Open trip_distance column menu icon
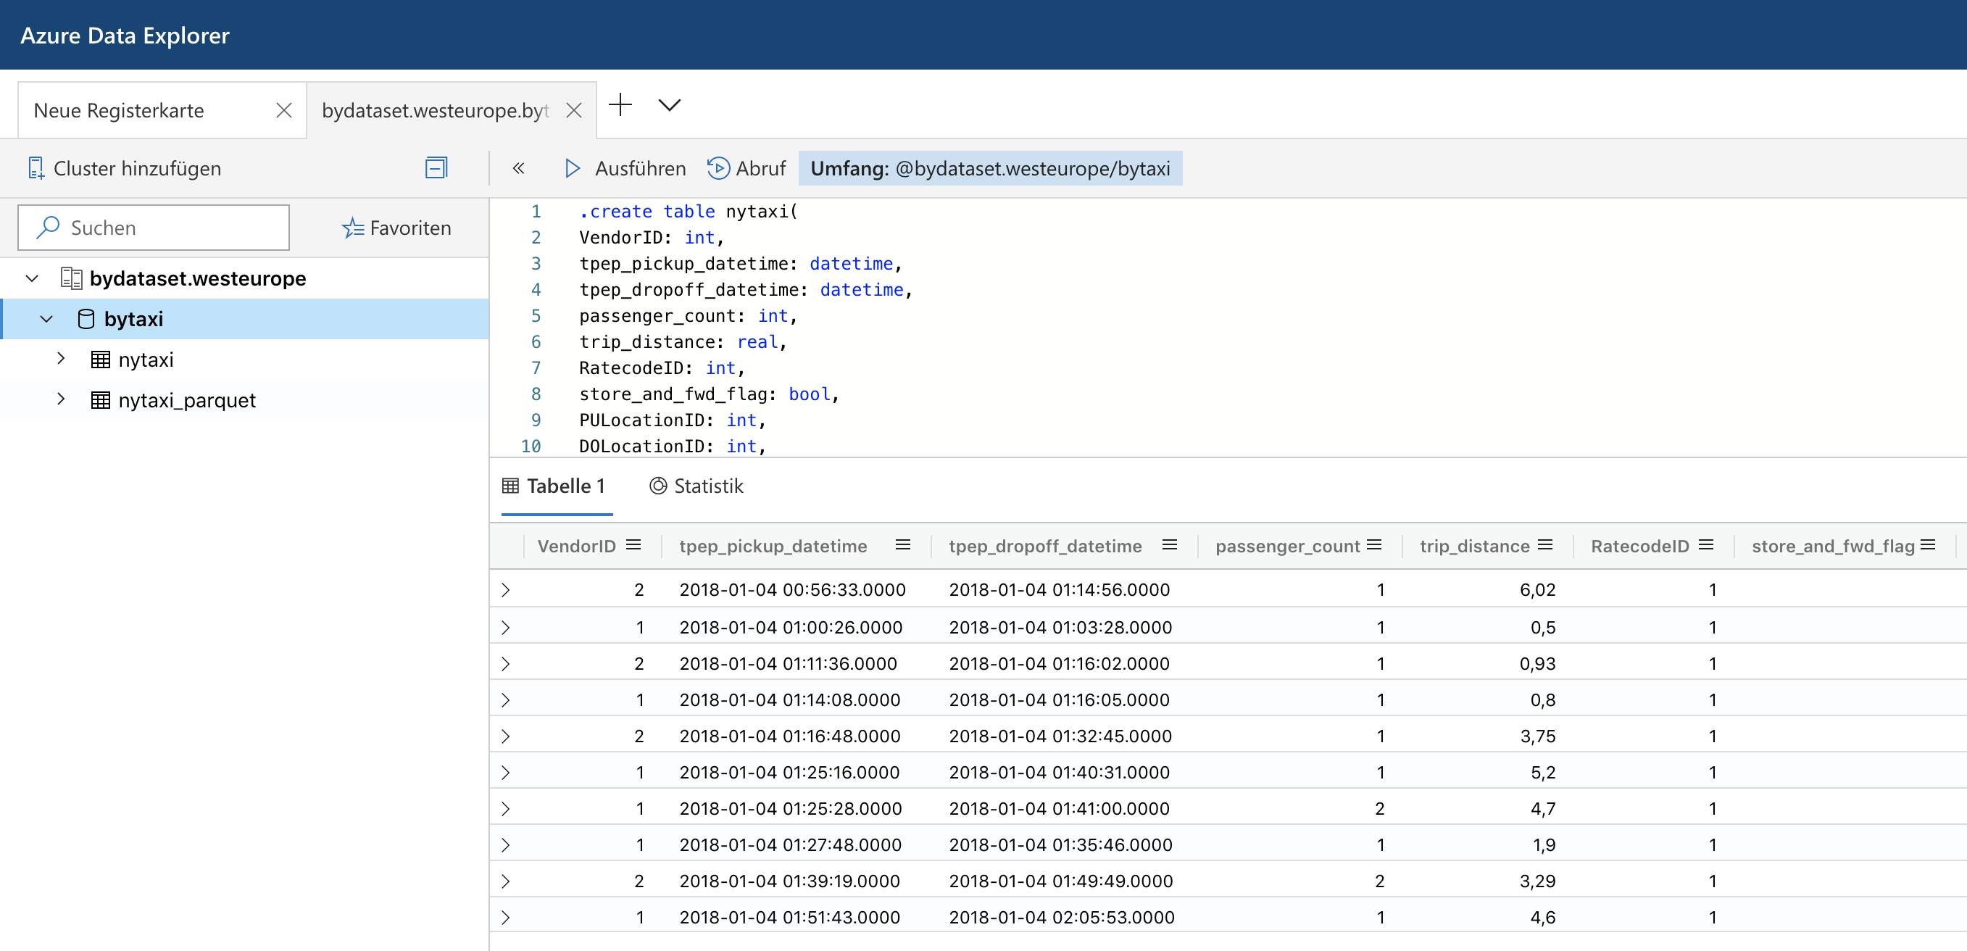This screenshot has width=1967, height=951. pos(1544,544)
